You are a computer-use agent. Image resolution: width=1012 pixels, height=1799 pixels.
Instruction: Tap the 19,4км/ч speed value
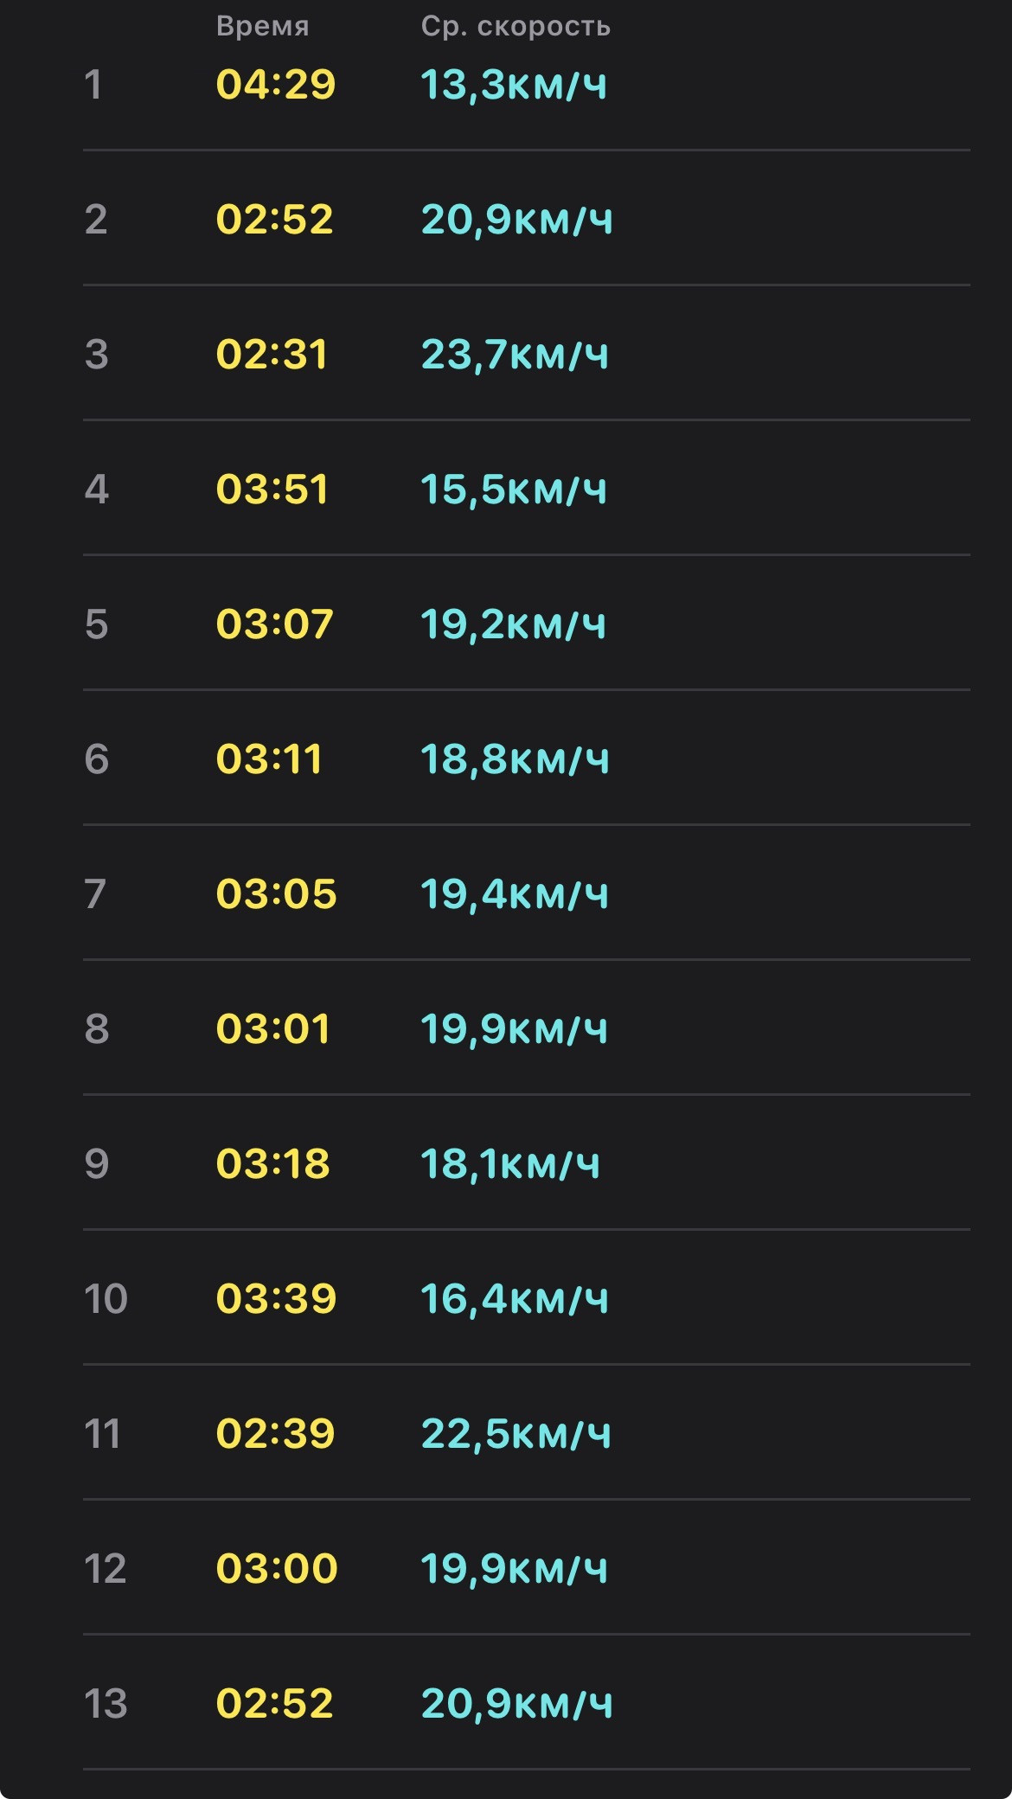coord(515,894)
